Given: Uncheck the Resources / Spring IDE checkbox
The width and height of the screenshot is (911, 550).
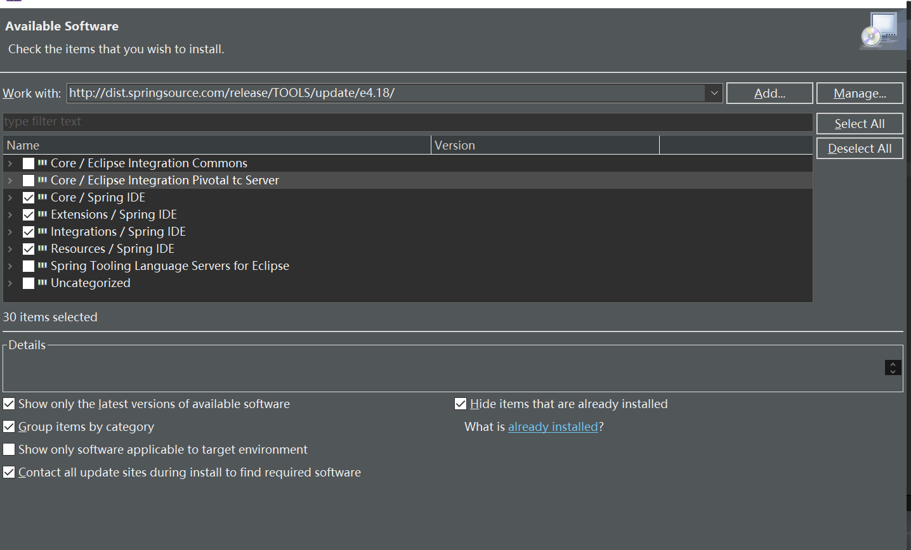Looking at the screenshot, I should (29, 249).
